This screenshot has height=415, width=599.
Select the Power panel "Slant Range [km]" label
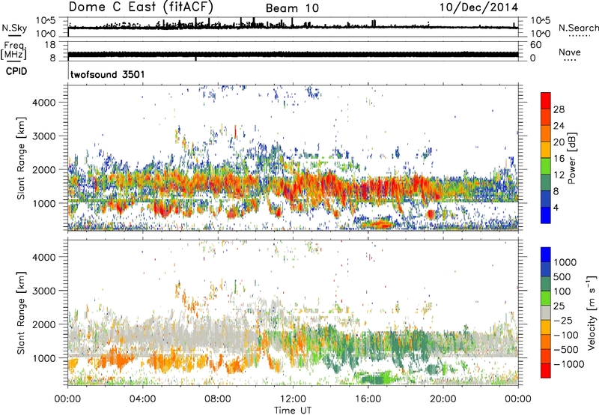click(x=22, y=158)
